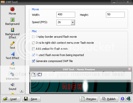Click the Height input field
Viewport: 133px width, 103px height.
(x=115, y=15)
